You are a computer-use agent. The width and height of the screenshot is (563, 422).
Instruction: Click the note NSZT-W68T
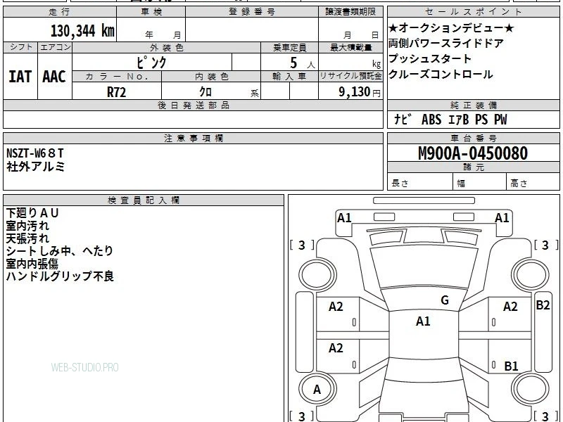point(34,153)
